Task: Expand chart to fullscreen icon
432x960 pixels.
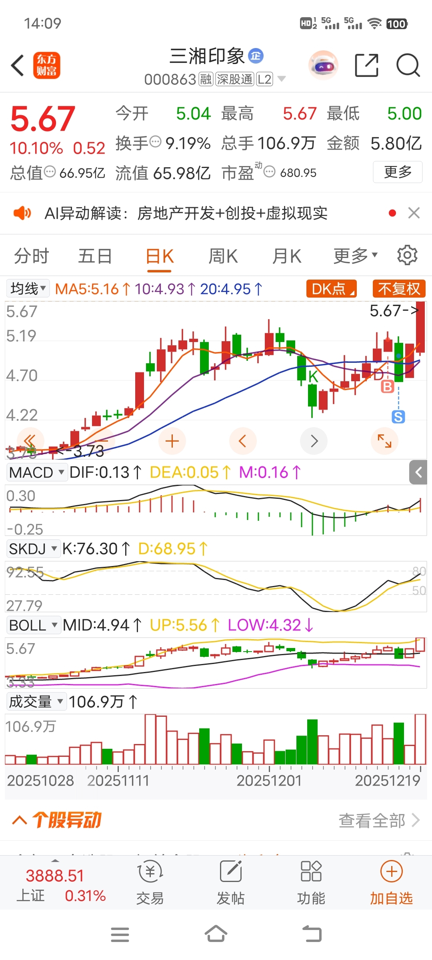Action: 385,441
